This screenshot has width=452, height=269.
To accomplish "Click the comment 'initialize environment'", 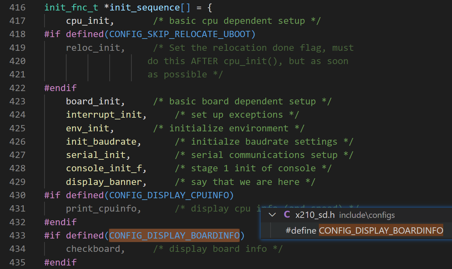I will point(229,128).
